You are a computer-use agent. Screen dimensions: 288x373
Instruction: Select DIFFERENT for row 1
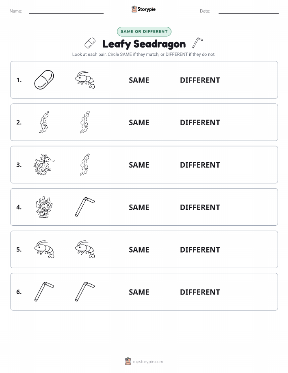(x=200, y=80)
